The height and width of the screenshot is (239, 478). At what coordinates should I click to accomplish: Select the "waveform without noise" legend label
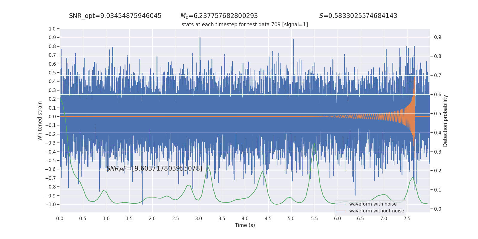376,211
